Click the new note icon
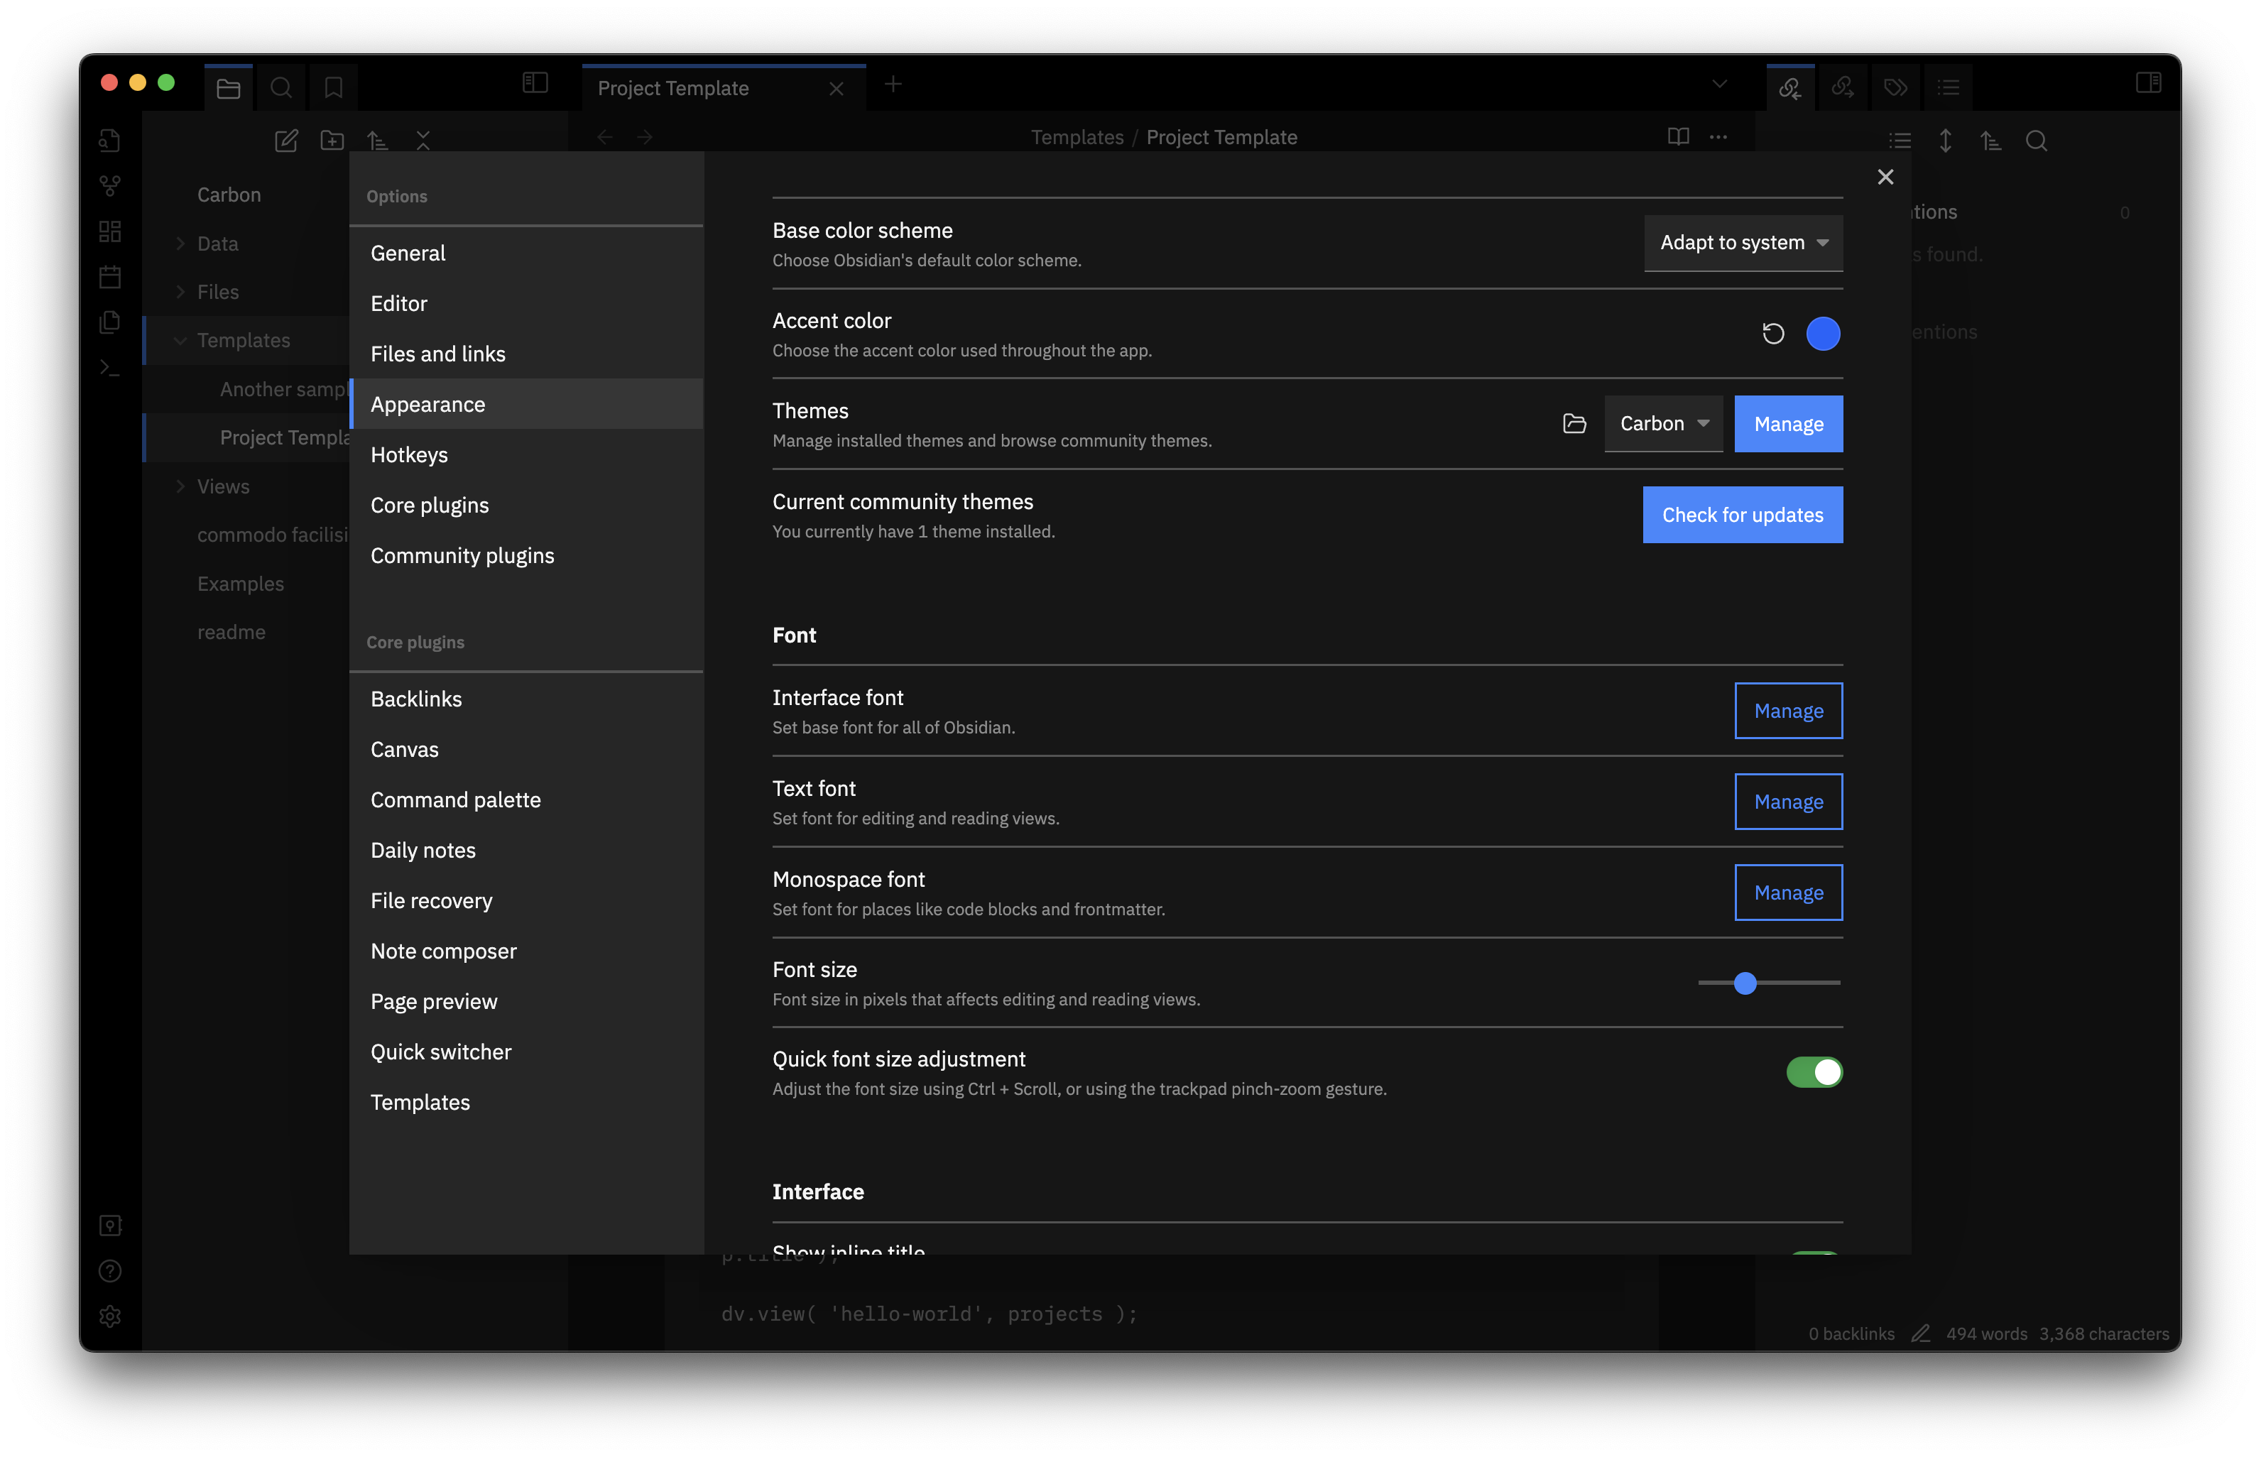 pyautogui.click(x=287, y=141)
